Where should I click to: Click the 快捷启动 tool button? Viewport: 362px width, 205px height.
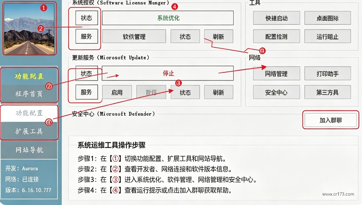pos(276,18)
